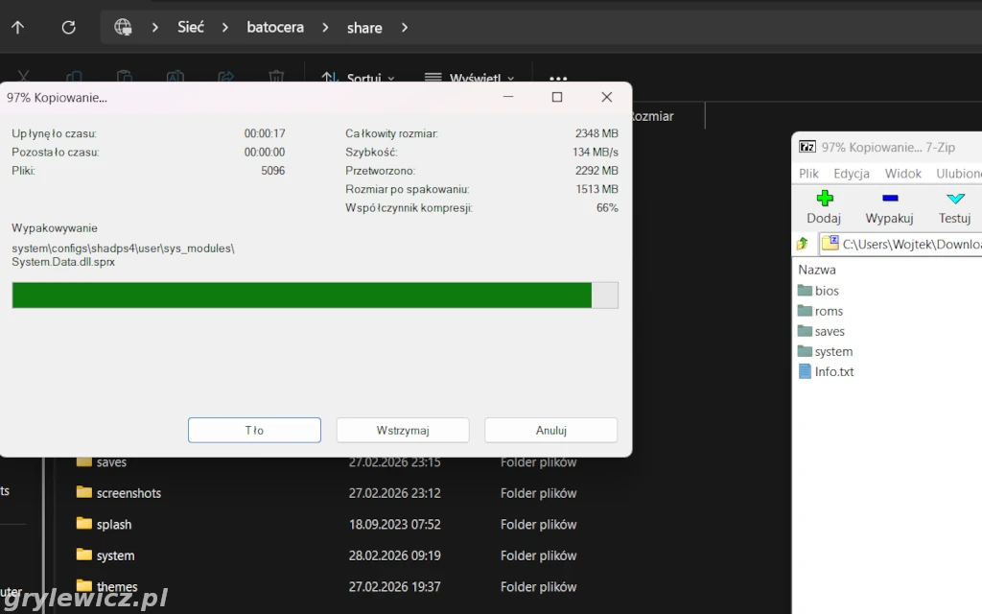Go up one folder level in 7-Zip
Image resolution: width=982 pixels, height=614 pixels.
point(803,244)
